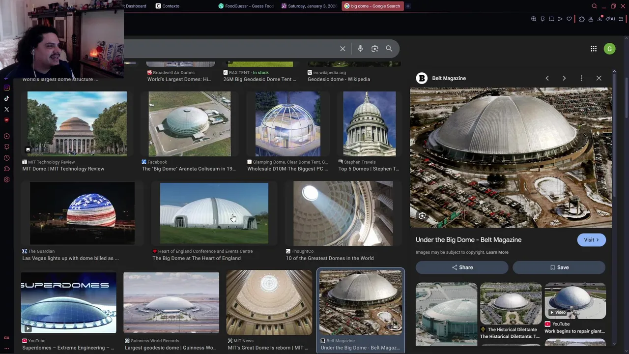Visit the Belt Magazine page
The height and width of the screenshot is (354, 629).
[591, 240]
